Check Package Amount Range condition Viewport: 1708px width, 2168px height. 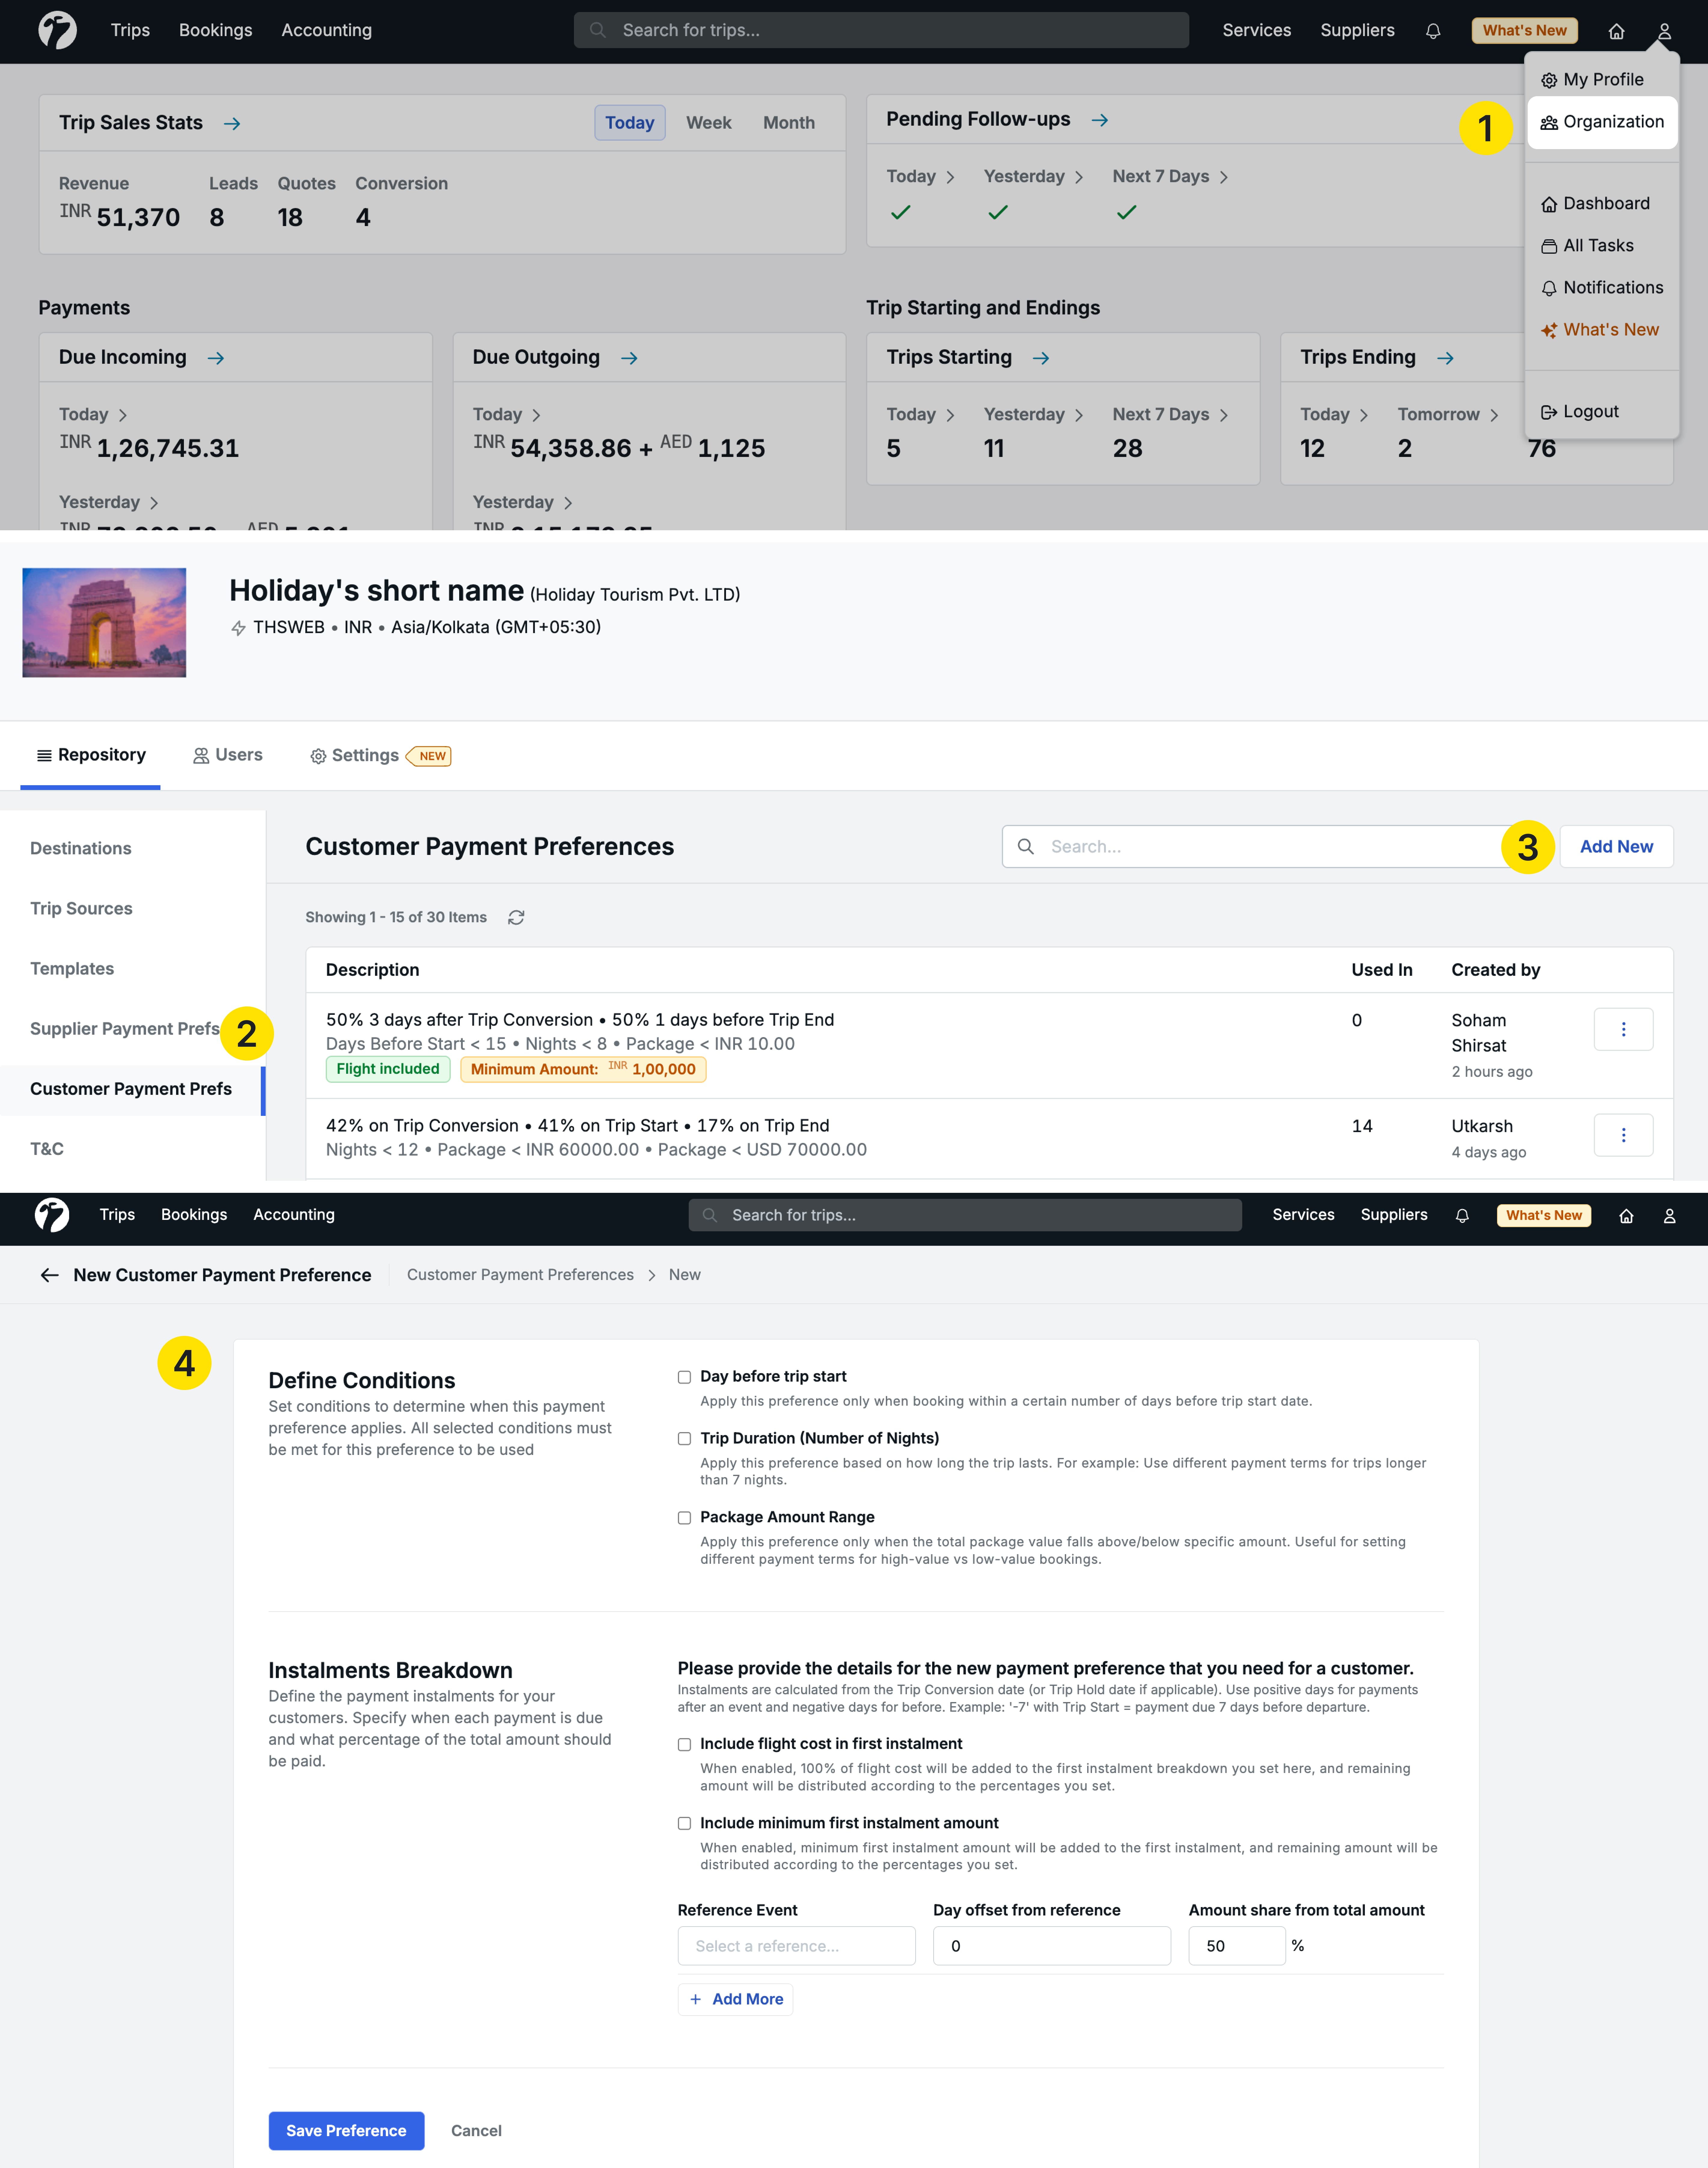tap(684, 1518)
